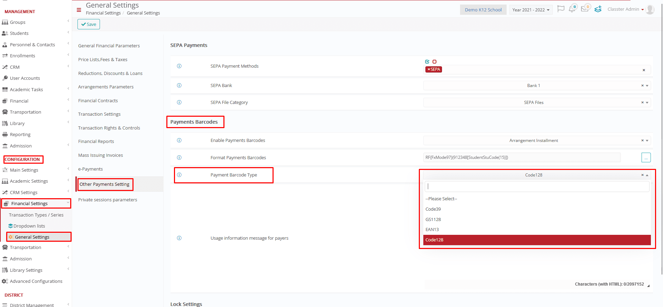
Task: Click info icon for SEPA Bank
Action: coord(179,85)
